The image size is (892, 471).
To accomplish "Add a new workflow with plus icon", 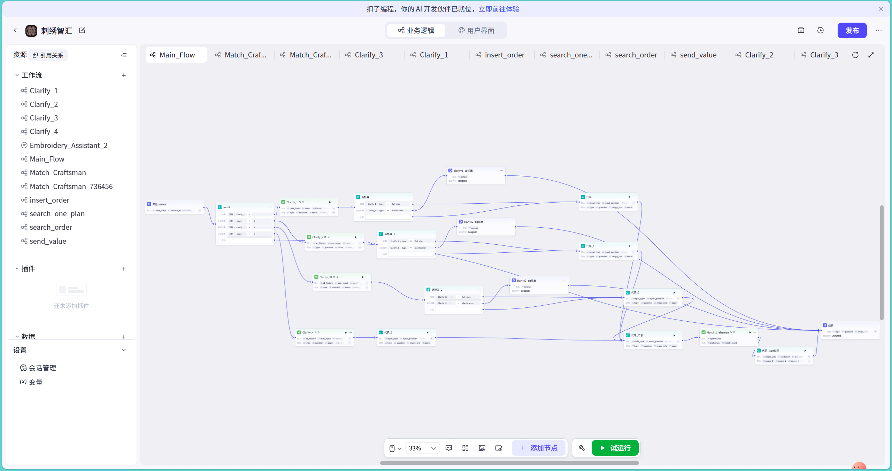I will 124,75.
